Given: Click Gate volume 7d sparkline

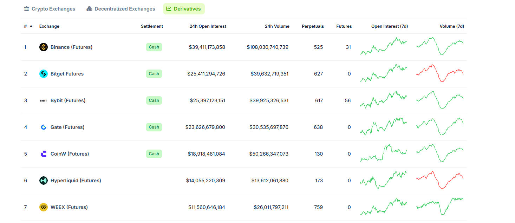Looking at the screenshot, I should click(440, 126).
